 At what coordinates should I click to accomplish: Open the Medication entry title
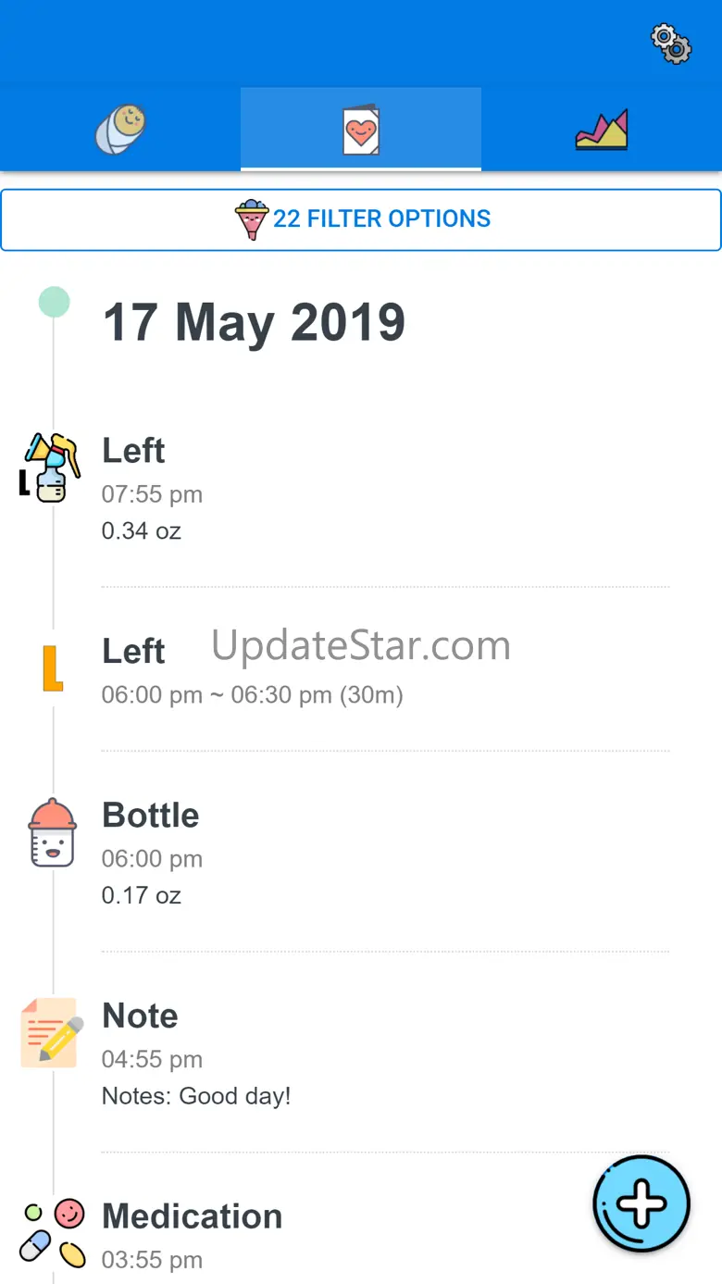point(193,1216)
